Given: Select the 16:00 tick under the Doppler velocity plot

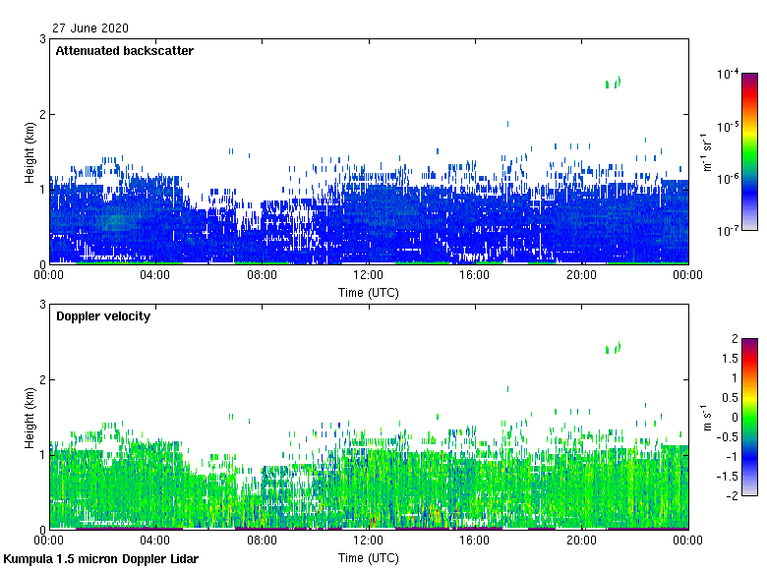Looking at the screenshot, I should click(x=475, y=541).
